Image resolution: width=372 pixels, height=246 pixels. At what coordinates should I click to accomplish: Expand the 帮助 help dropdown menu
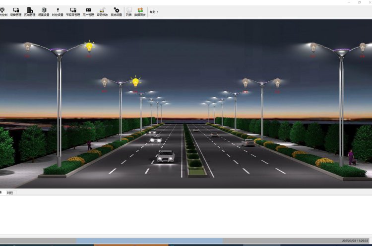coord(154,12)
